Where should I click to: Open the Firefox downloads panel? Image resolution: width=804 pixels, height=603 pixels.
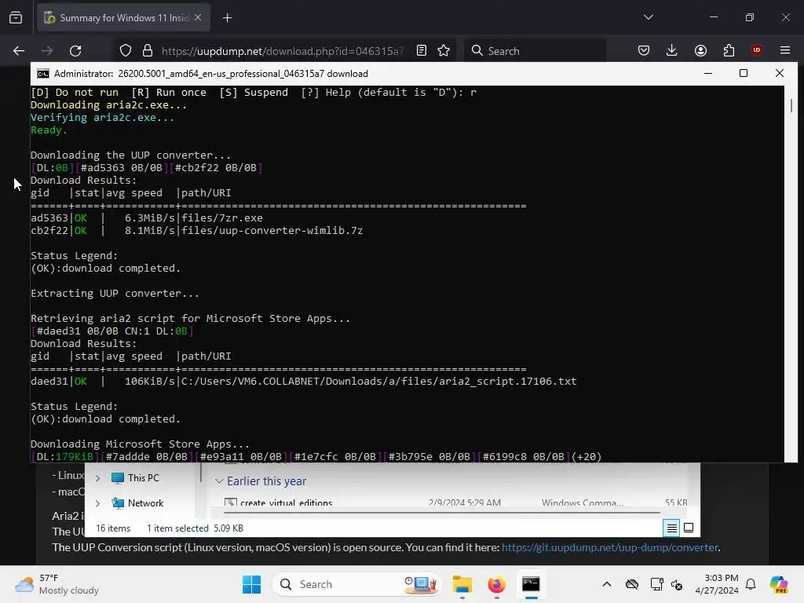tap(672, 51)
